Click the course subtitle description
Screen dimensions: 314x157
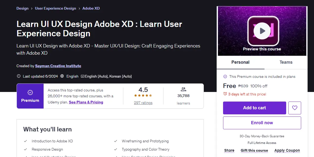[108, 49]
